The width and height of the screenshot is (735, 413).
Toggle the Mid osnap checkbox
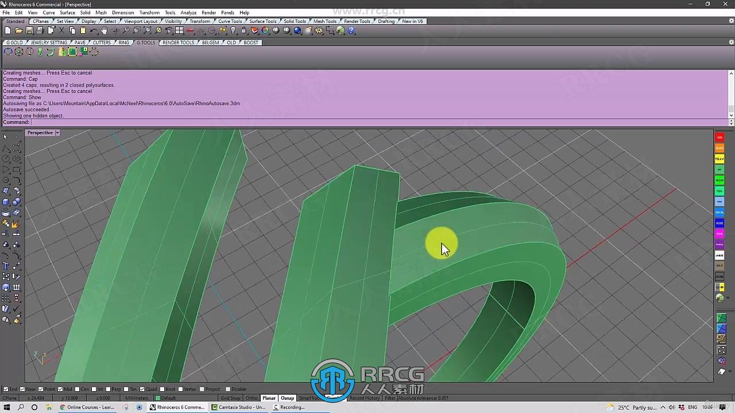point(60,389)
